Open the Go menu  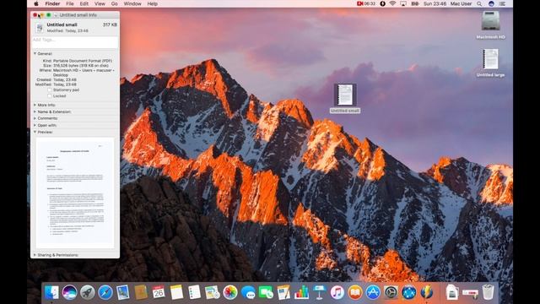pos(115,3)
